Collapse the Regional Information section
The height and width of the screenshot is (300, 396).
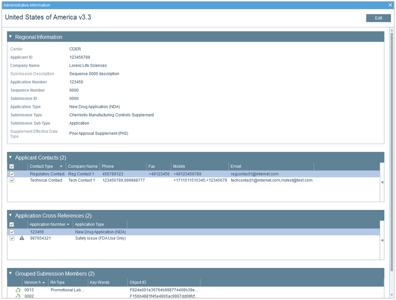point(10,37)
